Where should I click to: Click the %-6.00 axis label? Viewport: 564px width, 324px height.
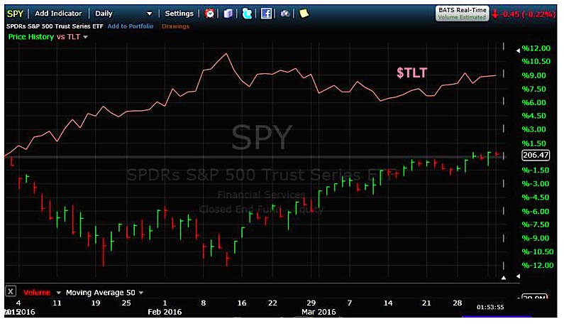pos(536,212)
